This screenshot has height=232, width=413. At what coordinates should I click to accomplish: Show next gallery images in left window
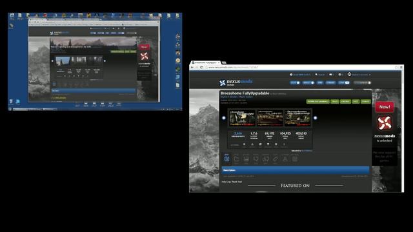[x=105, y=61]
